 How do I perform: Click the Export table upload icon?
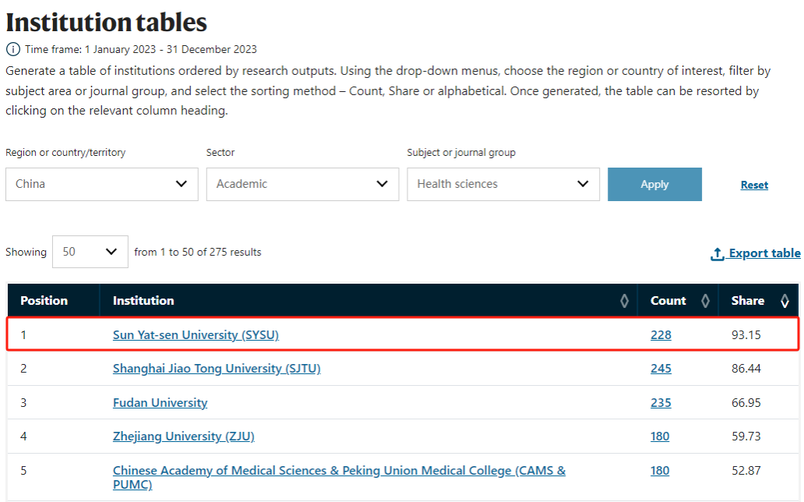[x=718, y=254]
